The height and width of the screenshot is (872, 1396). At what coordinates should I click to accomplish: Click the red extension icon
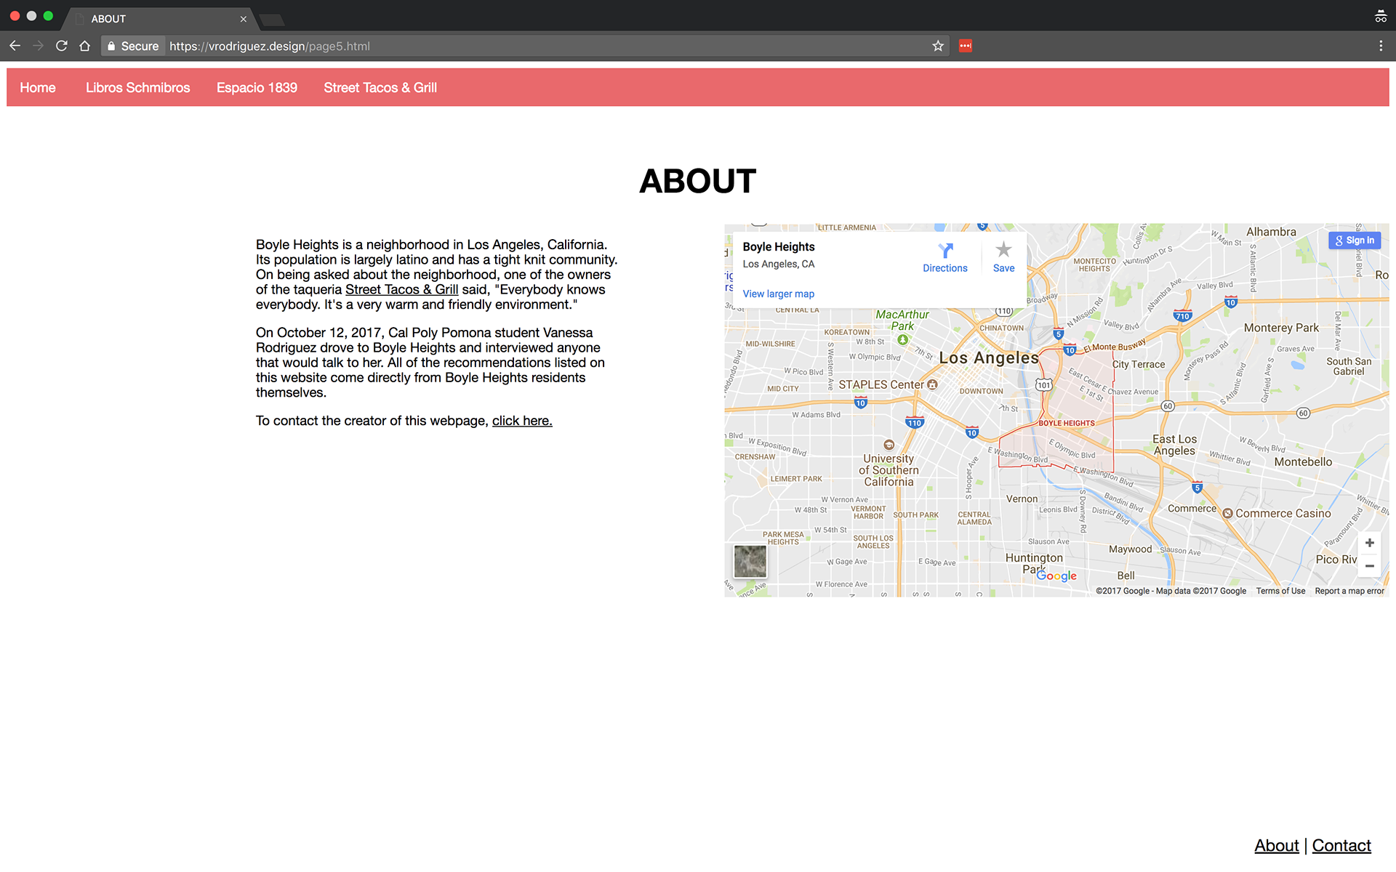tap(965, 46)
